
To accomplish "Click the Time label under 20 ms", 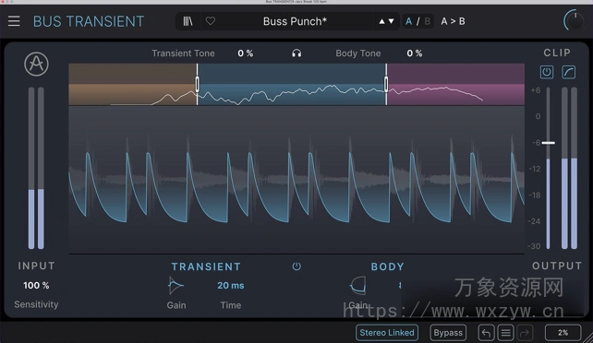I will (x=231, y=305).
